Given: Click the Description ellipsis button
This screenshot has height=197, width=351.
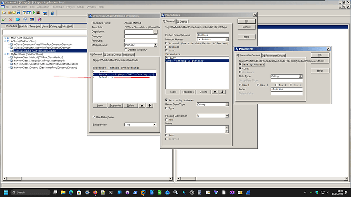Looking at the screenshot, I should [155, 31].
